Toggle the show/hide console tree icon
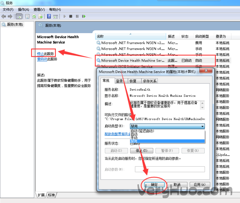 [19, 16]
